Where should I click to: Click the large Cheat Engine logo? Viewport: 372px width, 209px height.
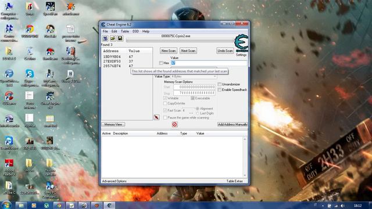(241, 43)
